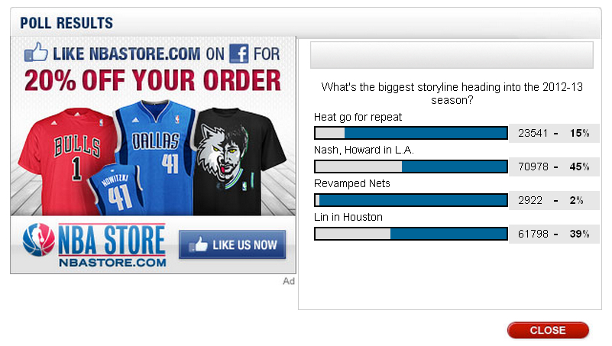The image size is (612, 346).
Task: Click the NBASTORE.COM link text
Action: coord(112,263)
